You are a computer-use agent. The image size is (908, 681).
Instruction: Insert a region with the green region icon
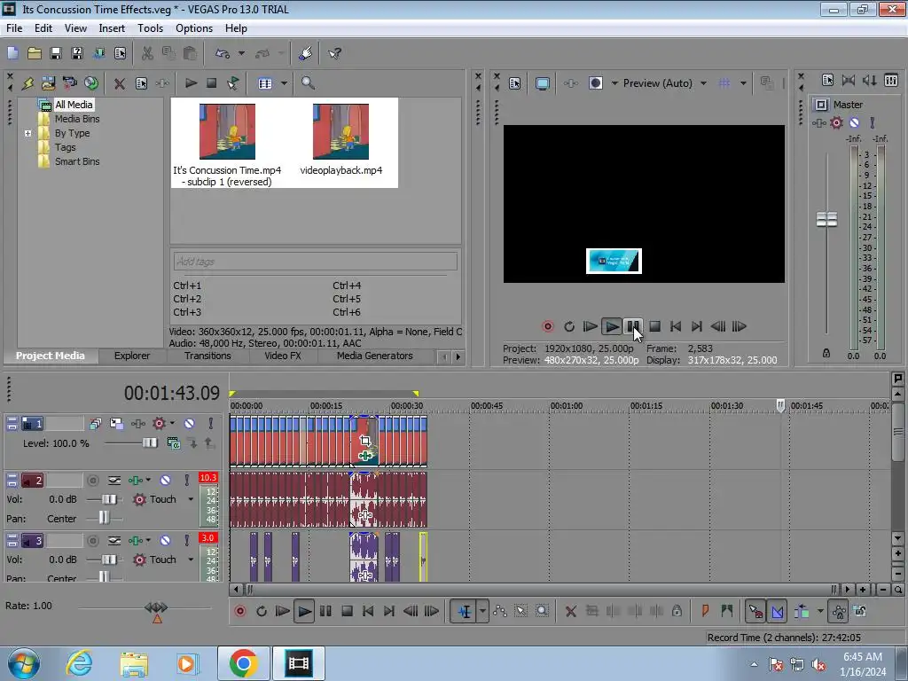(x=727, y=611)
